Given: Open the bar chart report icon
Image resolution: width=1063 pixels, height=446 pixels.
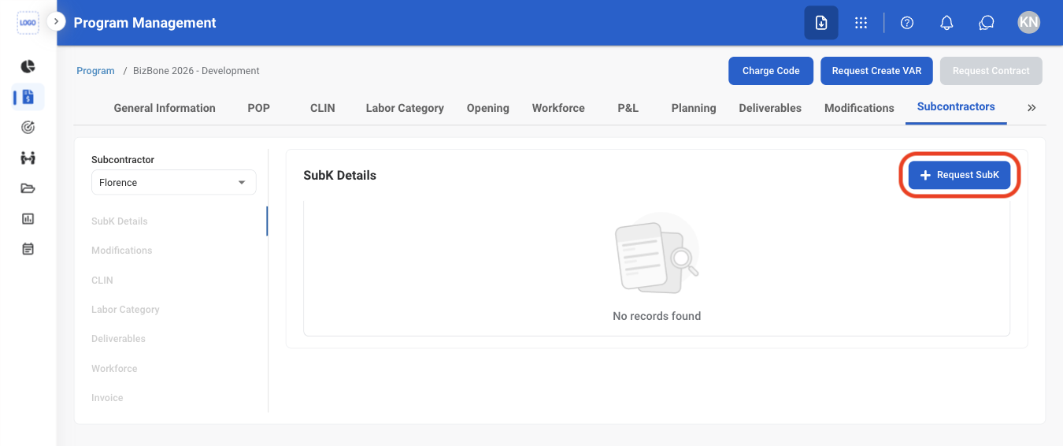Looking at the screenshot, I should [28, 218].
